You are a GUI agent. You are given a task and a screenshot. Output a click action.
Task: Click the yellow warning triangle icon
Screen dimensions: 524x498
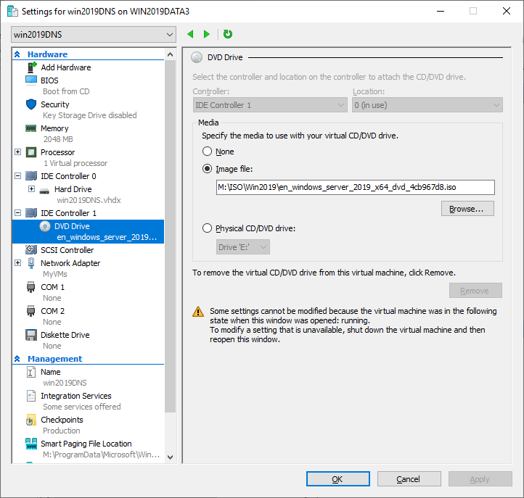198,312
